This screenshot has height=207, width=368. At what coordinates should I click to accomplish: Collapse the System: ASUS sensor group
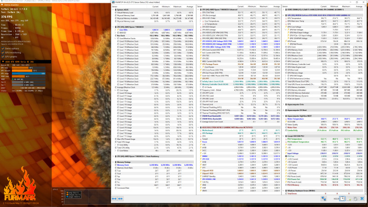[x=113, y=10]
